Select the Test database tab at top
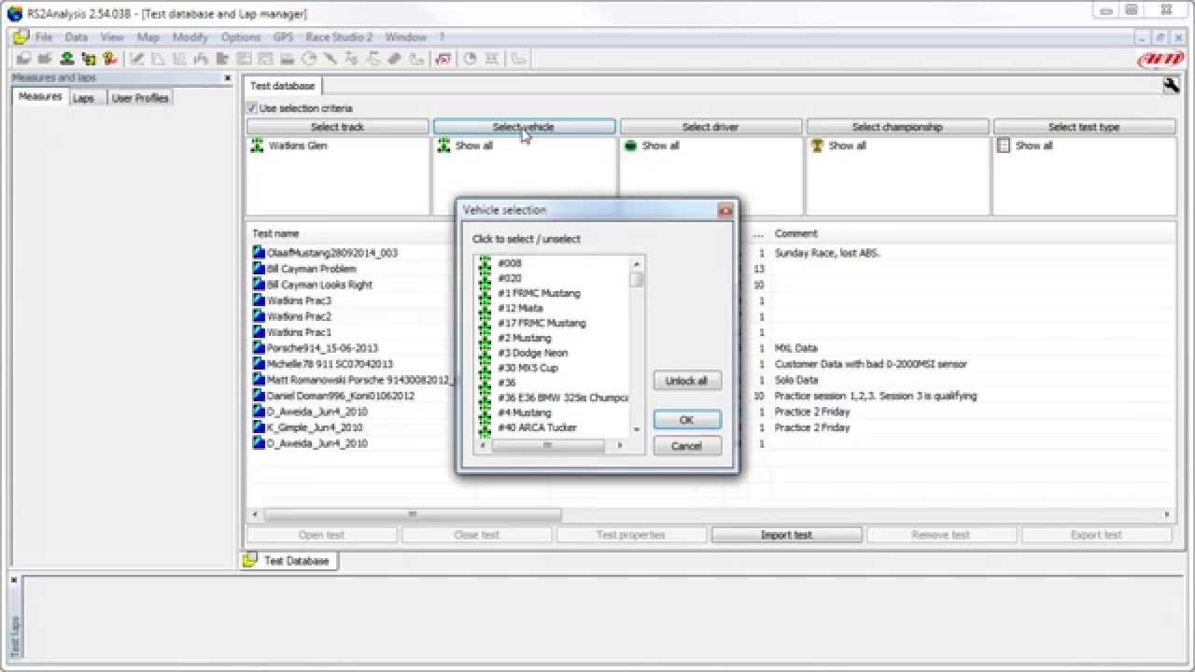 pos(282,86)
